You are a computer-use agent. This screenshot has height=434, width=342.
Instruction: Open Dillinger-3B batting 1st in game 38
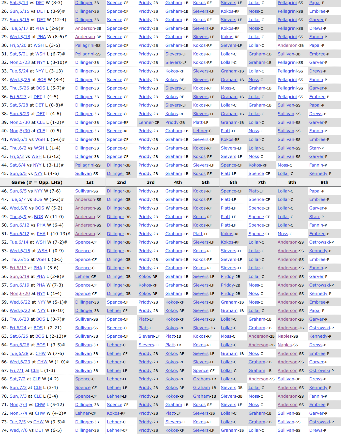point(84,114)
